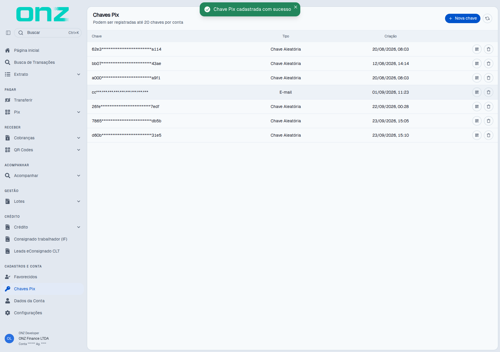This screenshot has height=352, width=500.
Task: Open Favorecidos in the sidebar
Action: point(43,277)
